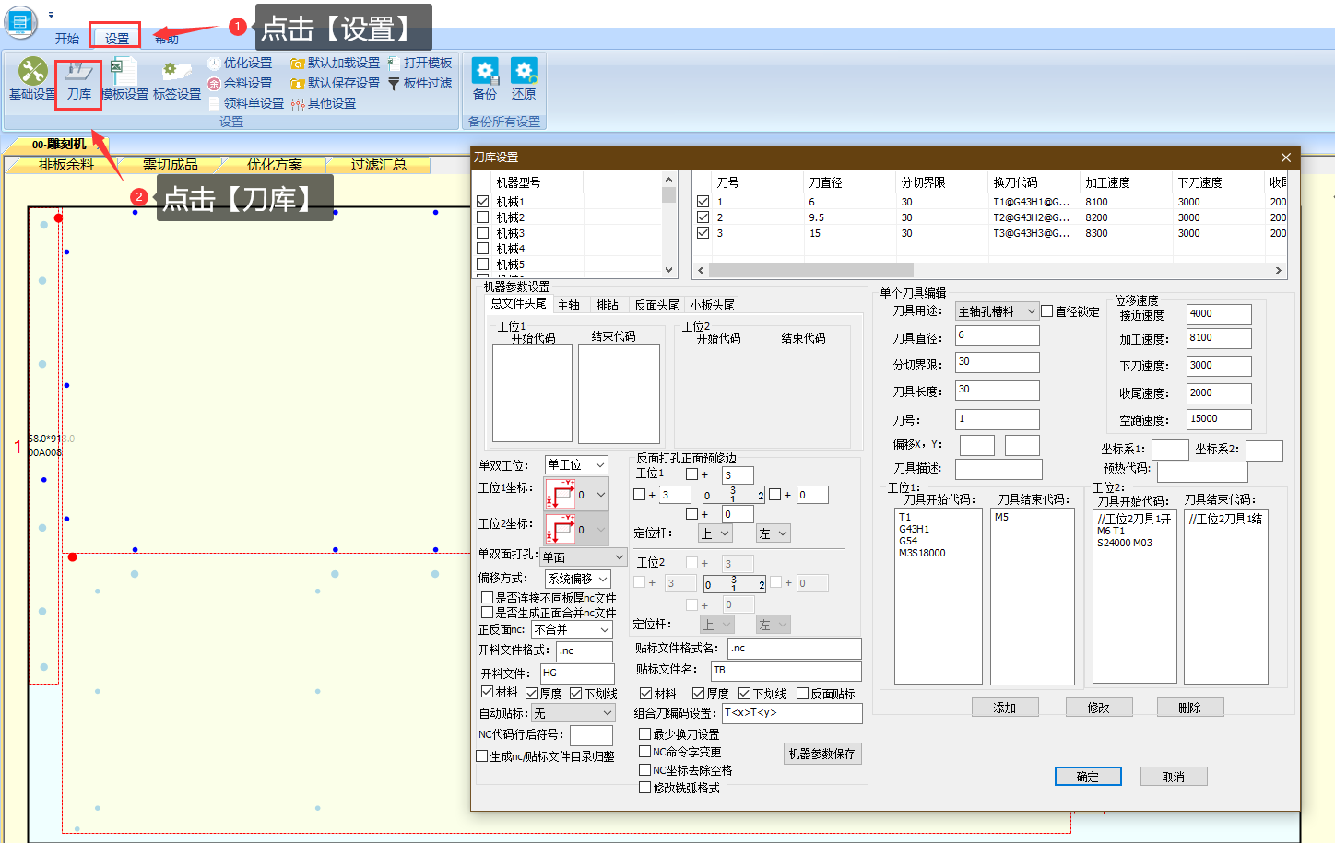Open 工位1坐标 value dropdown
The height and width of the screenshot is (843, 1335).
coord(601,494)
